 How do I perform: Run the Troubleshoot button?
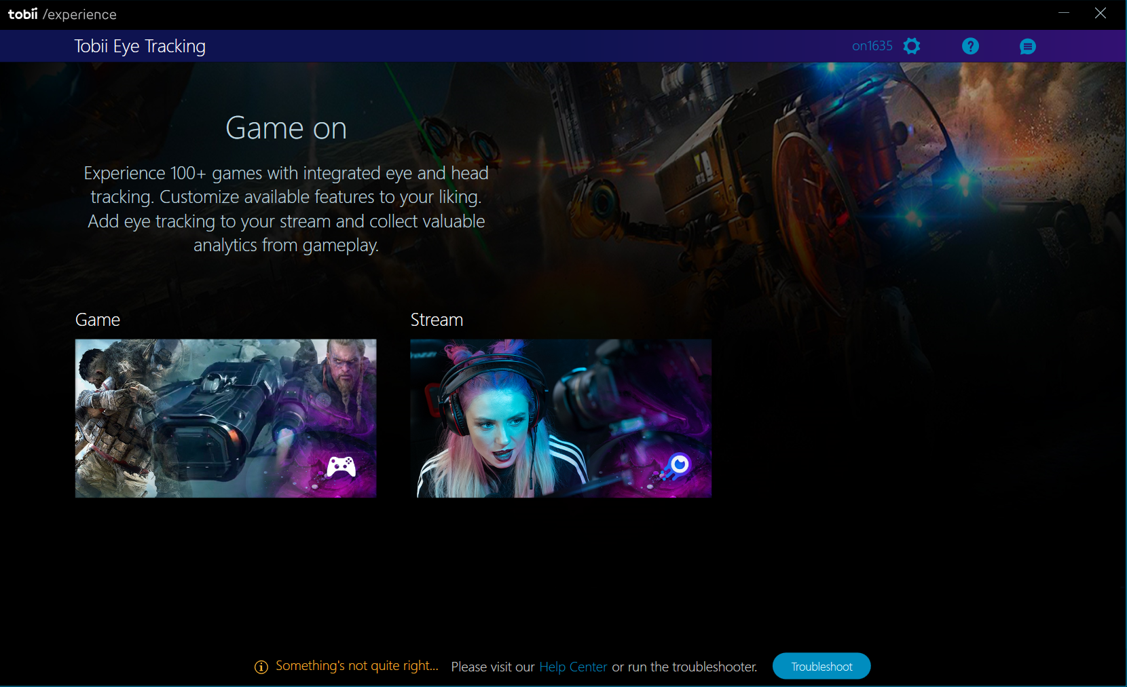[x=821, y=667]
